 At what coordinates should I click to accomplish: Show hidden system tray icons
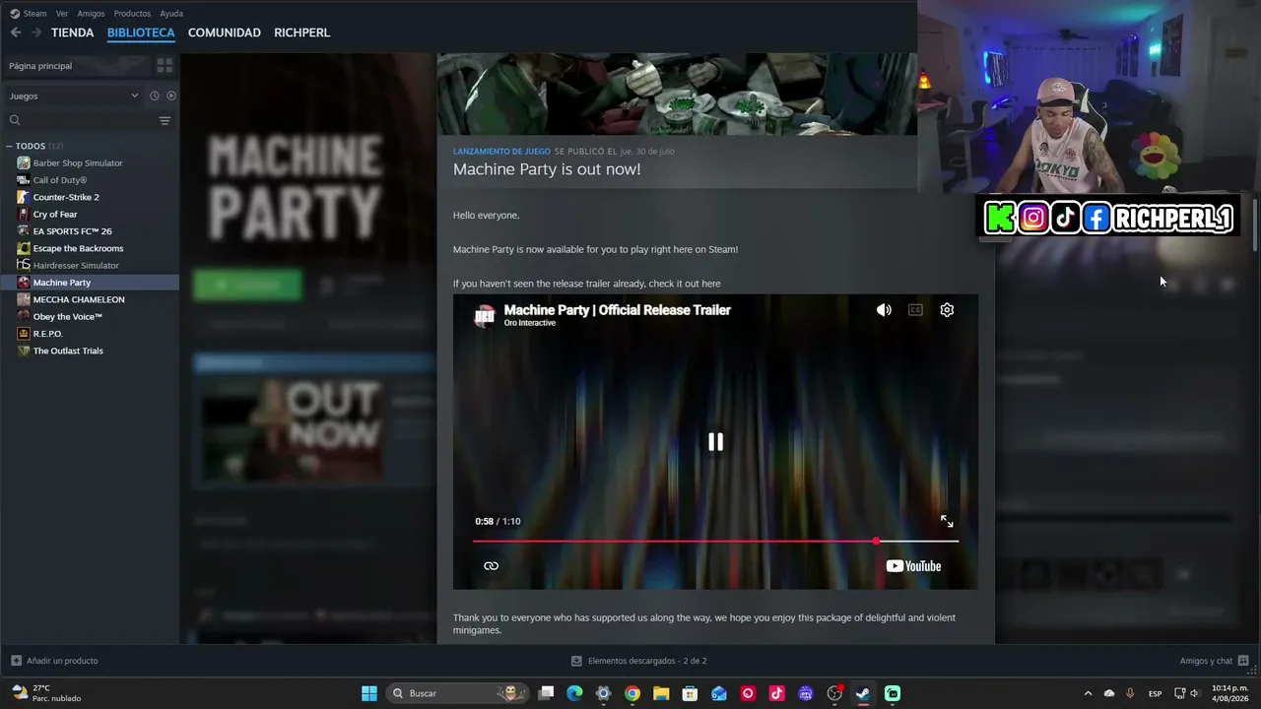[1088, 693]
